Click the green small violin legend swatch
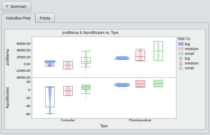This screenshot has height=135, width=210. pos(181,53)
